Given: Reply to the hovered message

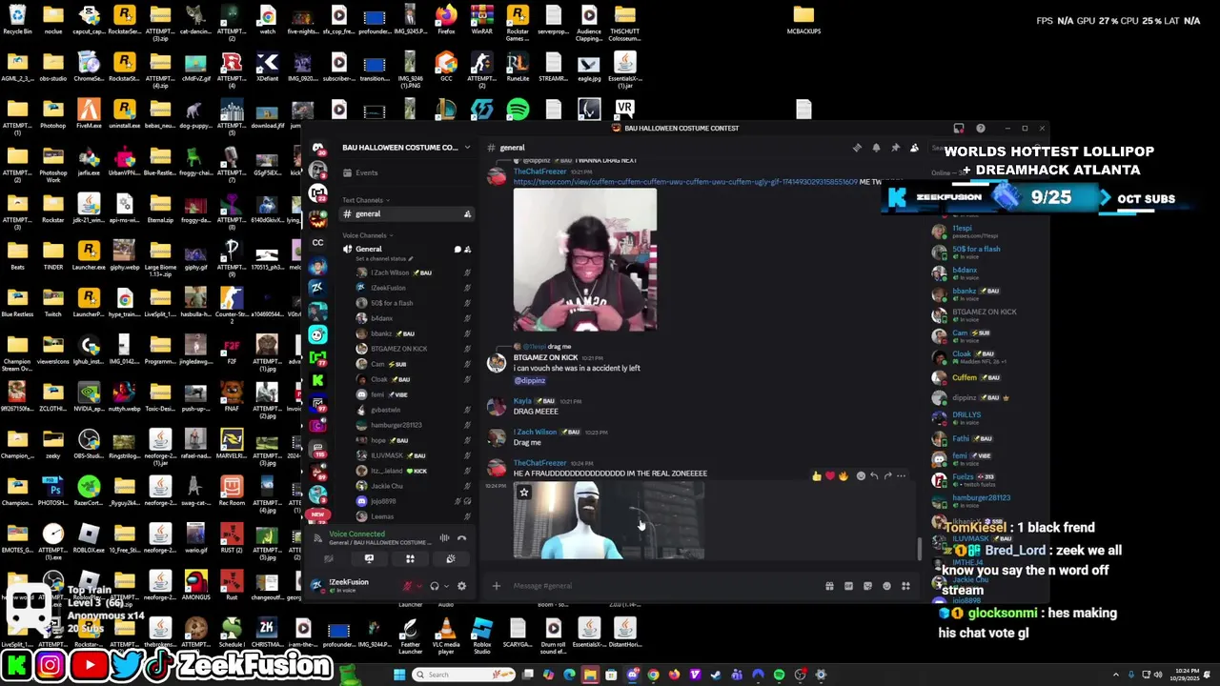Looking at the screenshot, I should coord(874,475).
